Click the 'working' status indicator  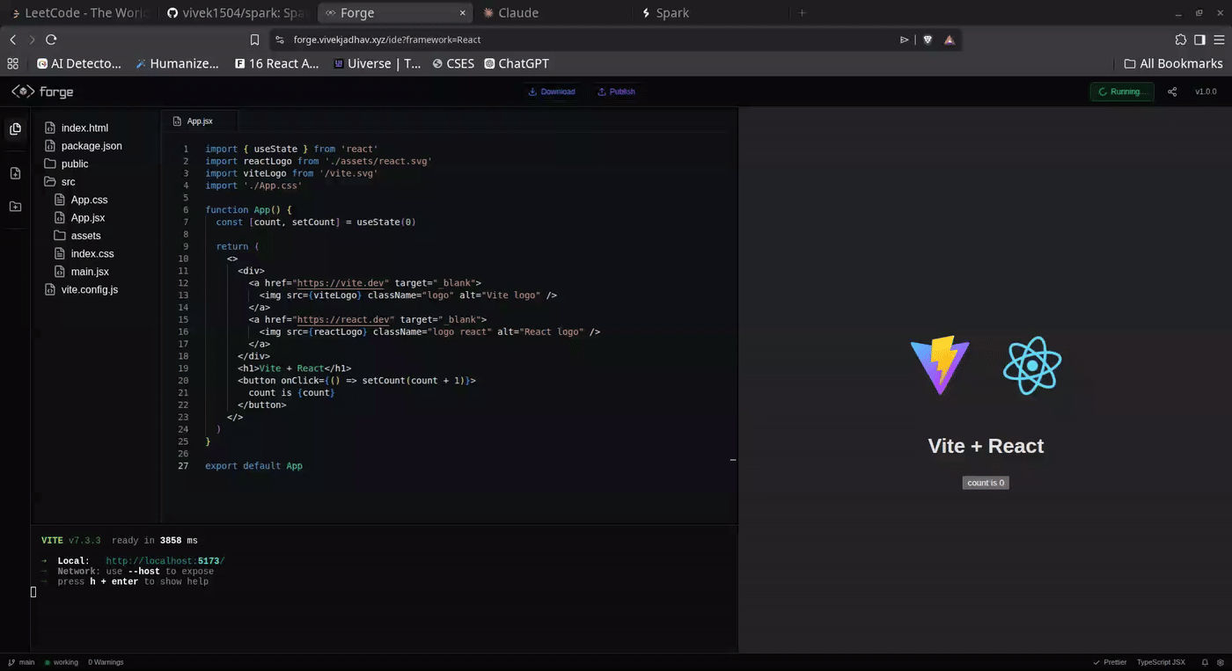point(61,662)
